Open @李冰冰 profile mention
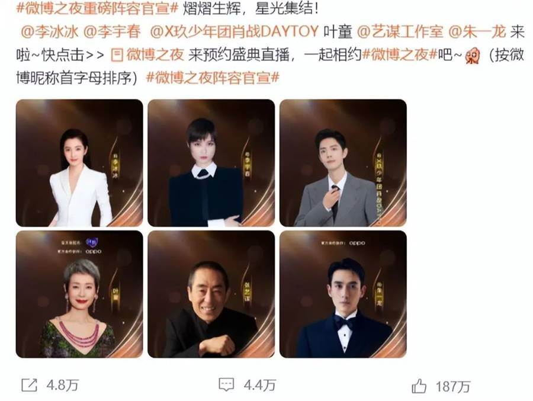 coord(50,31)
